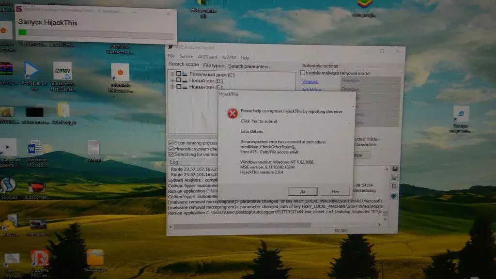Screen dimensions: 496x279
Task: Toggle Heuristic system check checkbox
Action: 171,149
